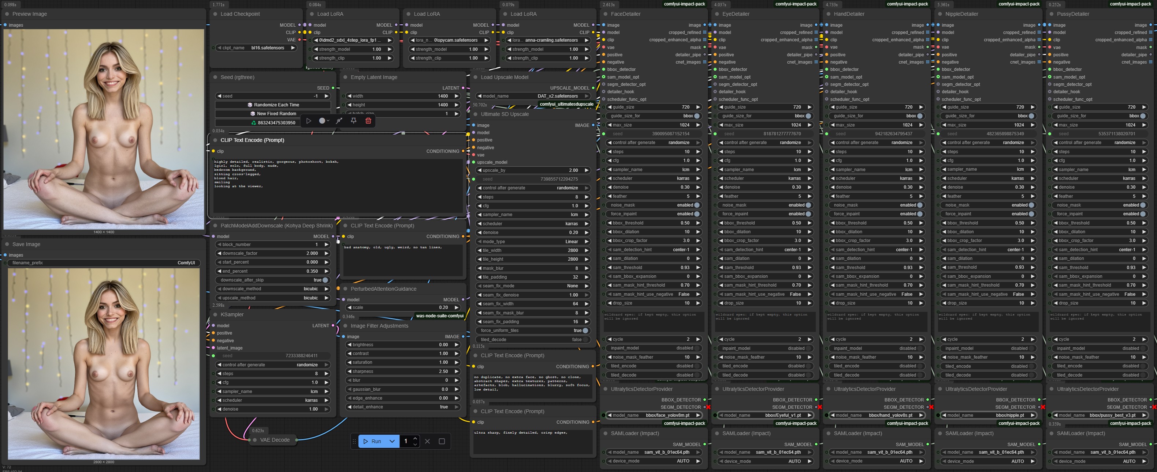Collapse the EyeDetailer node via title dot
Screen dimensions: 1157x472
point(717,14)
